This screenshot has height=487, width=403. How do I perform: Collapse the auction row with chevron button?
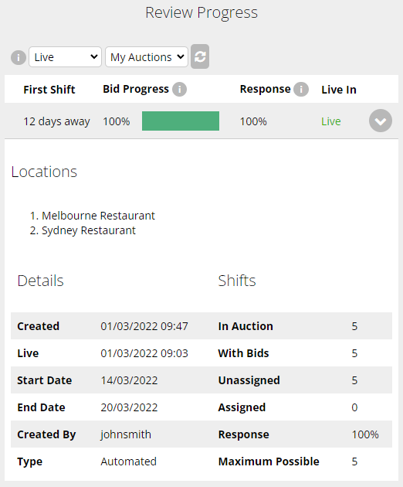click(381, 121)
